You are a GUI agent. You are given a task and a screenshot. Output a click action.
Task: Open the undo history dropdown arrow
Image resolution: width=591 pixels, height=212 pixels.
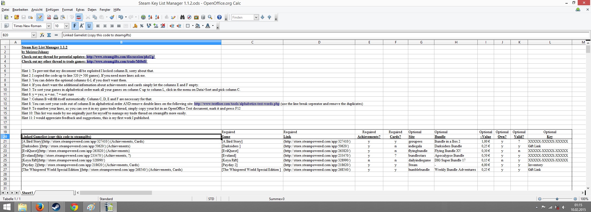[126, 17]
